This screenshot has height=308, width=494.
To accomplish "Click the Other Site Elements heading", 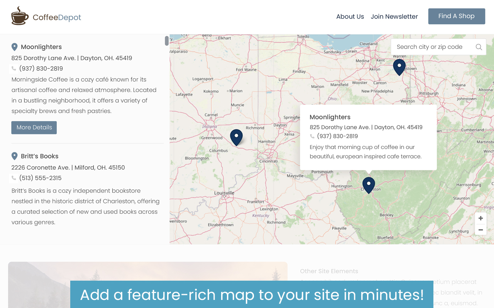I will point(329,271).
